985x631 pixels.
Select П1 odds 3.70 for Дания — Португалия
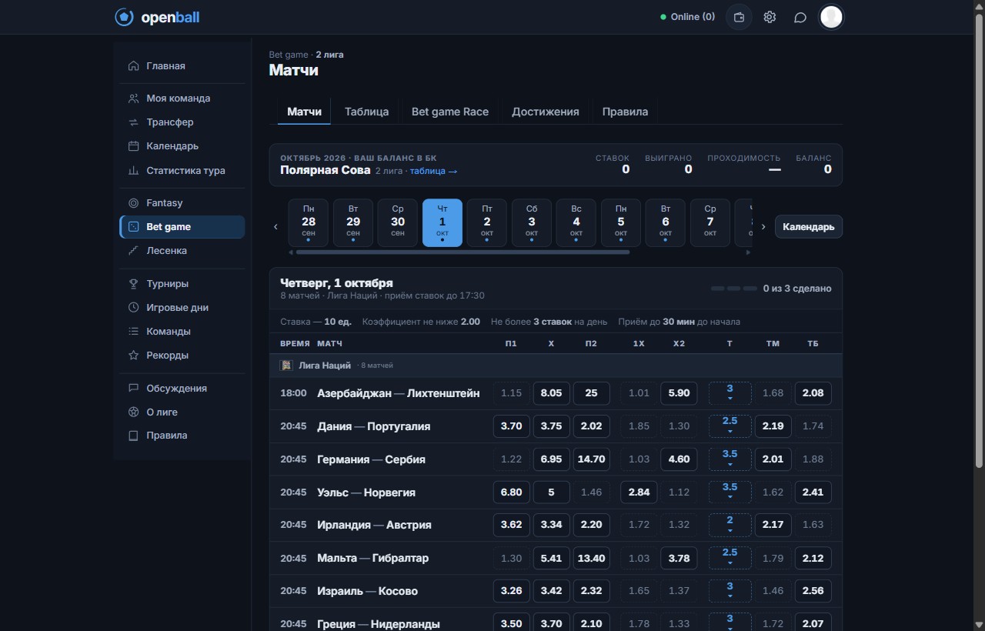(x=511, y=426)
